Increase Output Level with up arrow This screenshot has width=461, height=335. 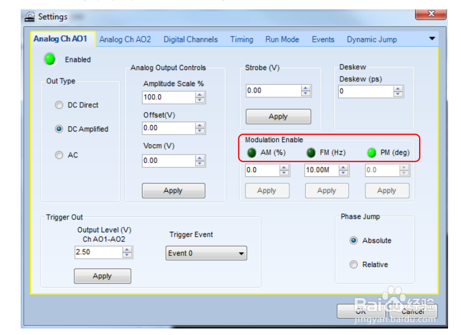[x=127, y=249]
